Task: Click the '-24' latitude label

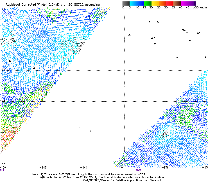Action: pyautogui.click(x=3, y=69)
